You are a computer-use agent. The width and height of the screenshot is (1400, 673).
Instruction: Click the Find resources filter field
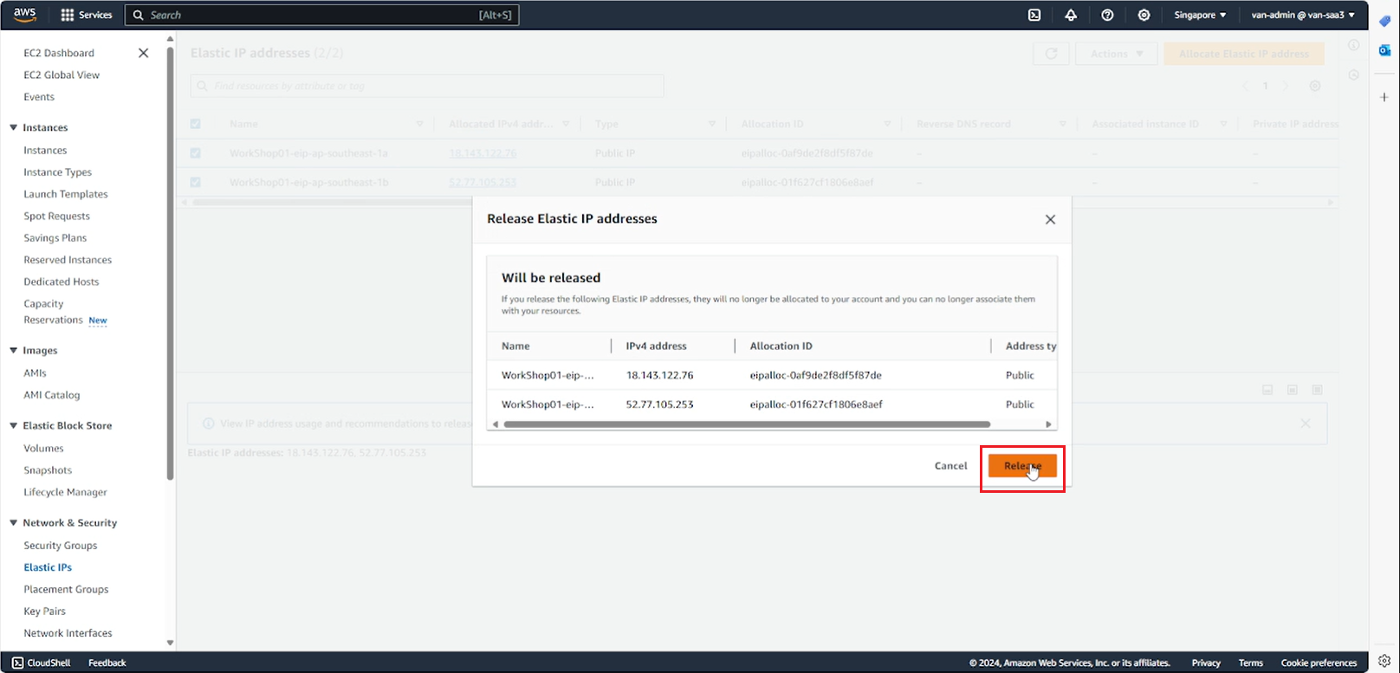[x=427, y=86]
